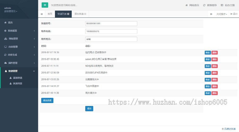Click 删除 for 2016-07-10 00:45 row
The height and width of the screenshot is (132, 239).
pos(215,59)
